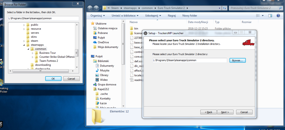Click the Explorer back navigation arrow
Viewport: 285px width, 130px height.
tap(90, 8)
